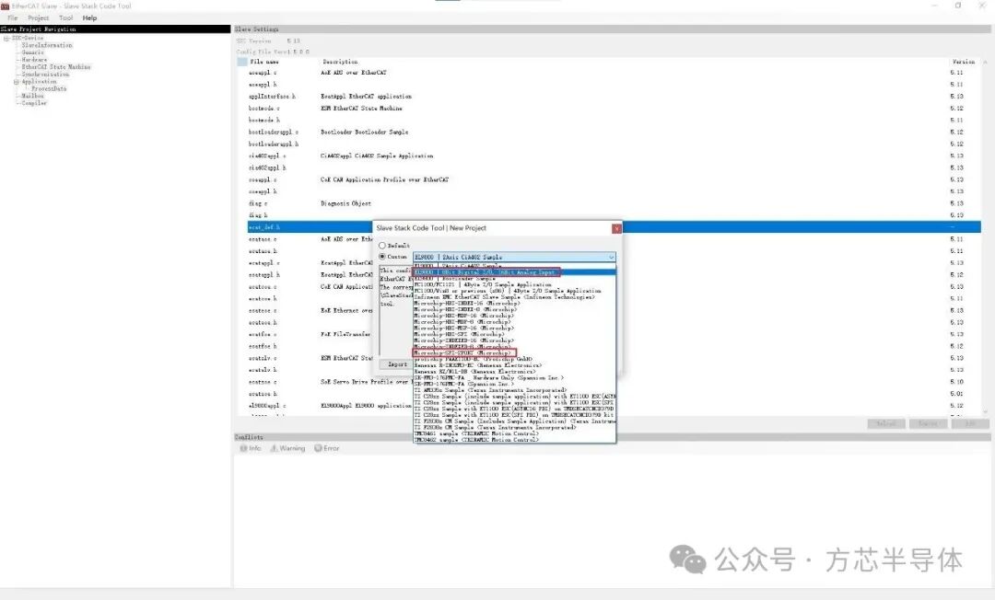Select the bootloaderappl.c file row
995x600 pixels.
pos(614,133)
